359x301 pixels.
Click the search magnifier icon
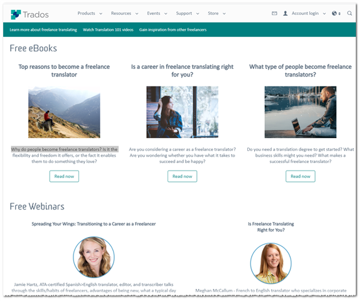(350, 13)
